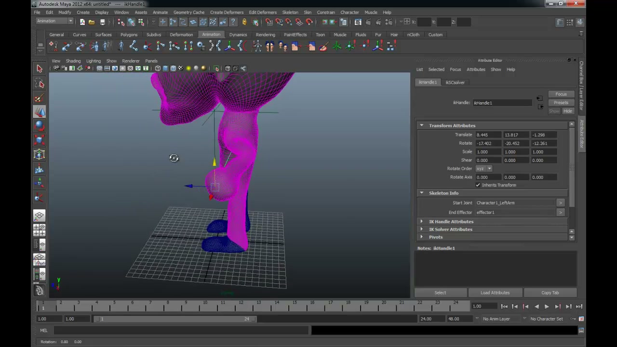617x347 pixels.
Task: Click the Load Attributes button
Action: click(495, 293)
